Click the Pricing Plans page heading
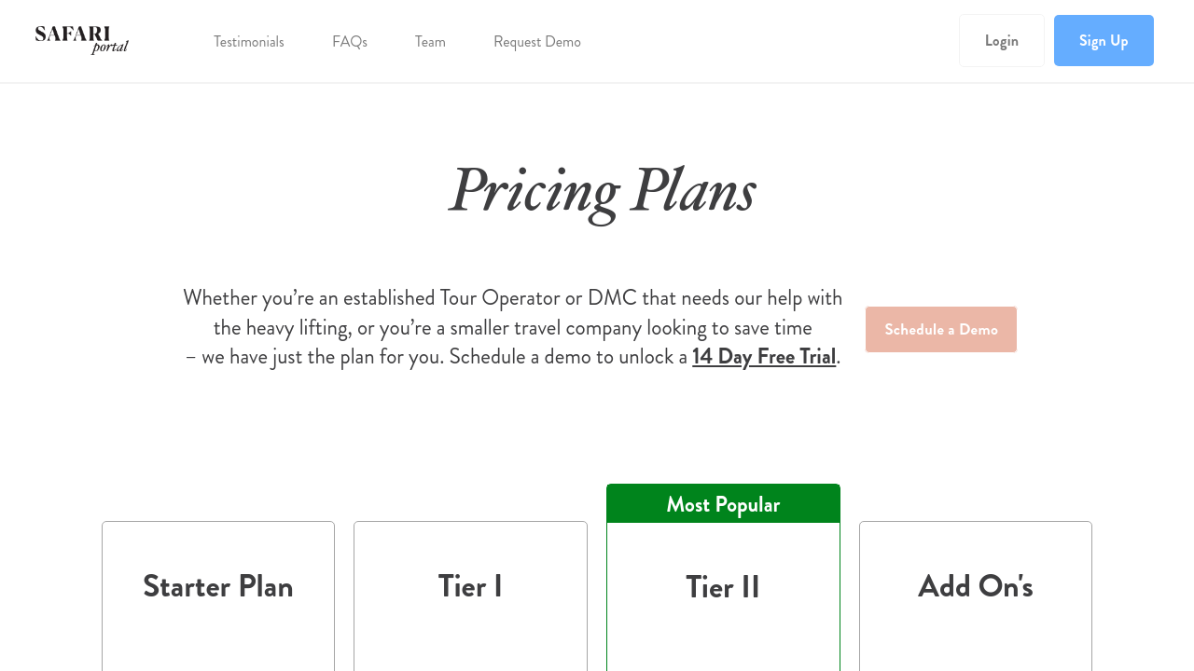Screen dimensions: 1194x671 [602, 190]
